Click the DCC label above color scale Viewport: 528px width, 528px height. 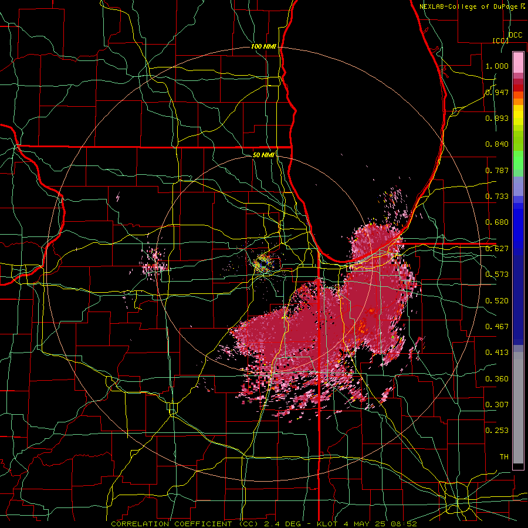pyautogui.click(x=515, y=35)
